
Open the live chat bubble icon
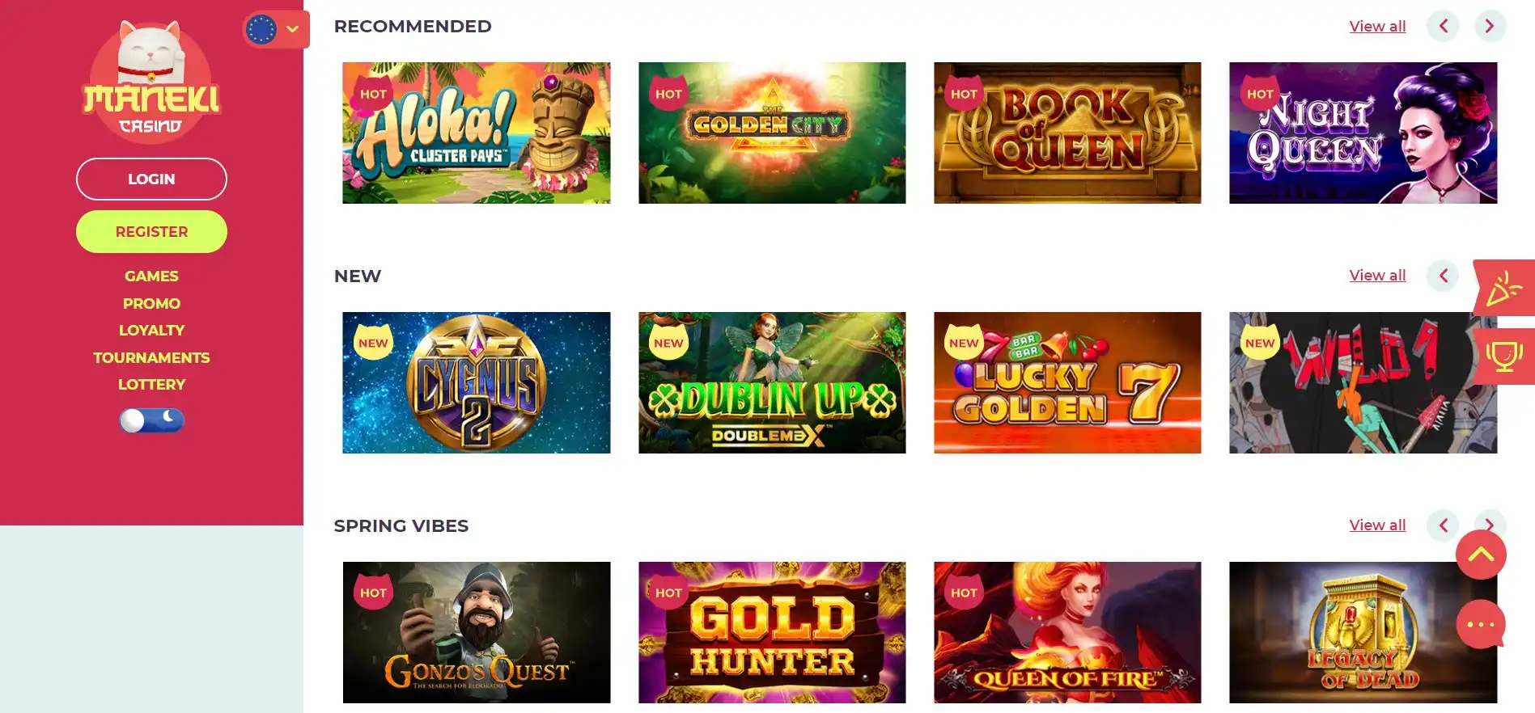click(1481, 624)
